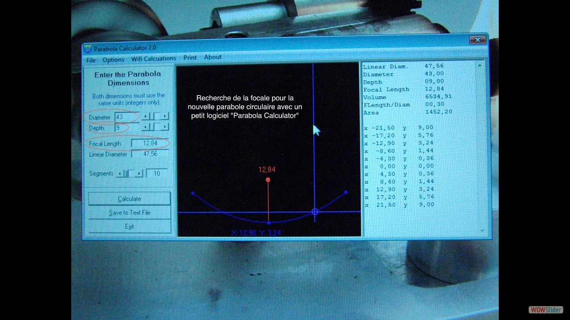Open the Options menu

(113, 60)
